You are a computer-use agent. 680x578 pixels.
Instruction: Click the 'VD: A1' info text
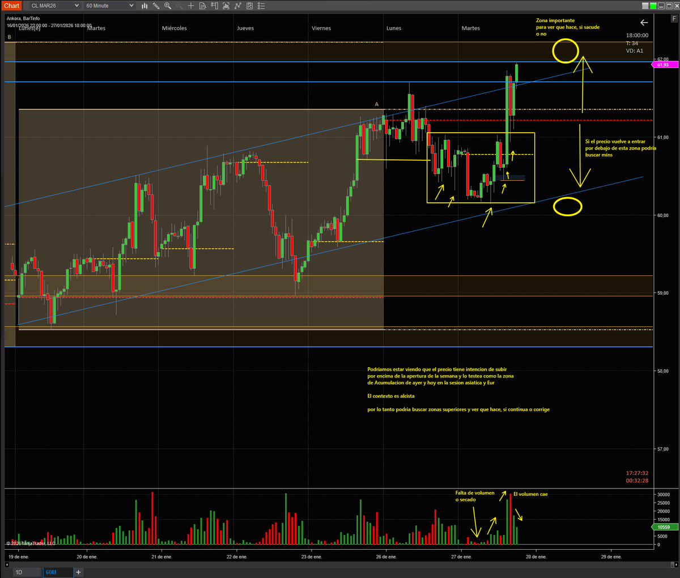click(635, 50)
